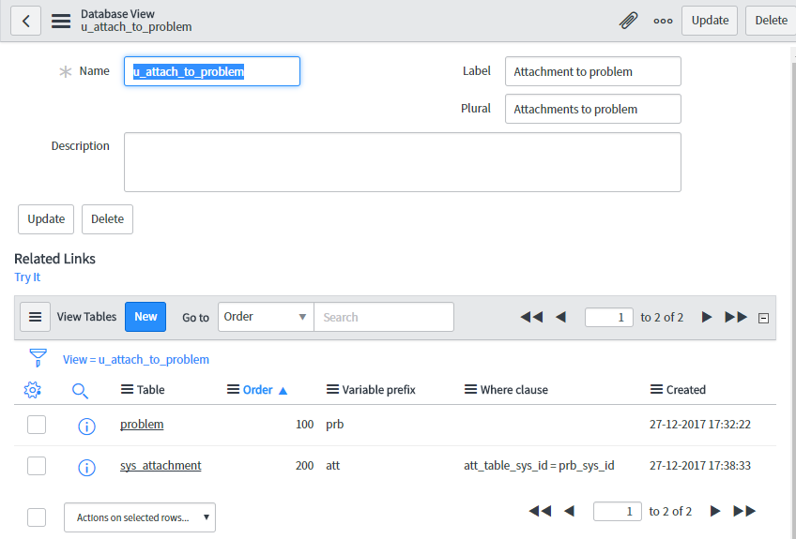Open the form context hamburger menu

pyautogui.click(x=61, y=21)
